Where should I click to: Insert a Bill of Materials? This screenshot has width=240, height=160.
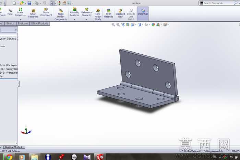pos(108,13)
